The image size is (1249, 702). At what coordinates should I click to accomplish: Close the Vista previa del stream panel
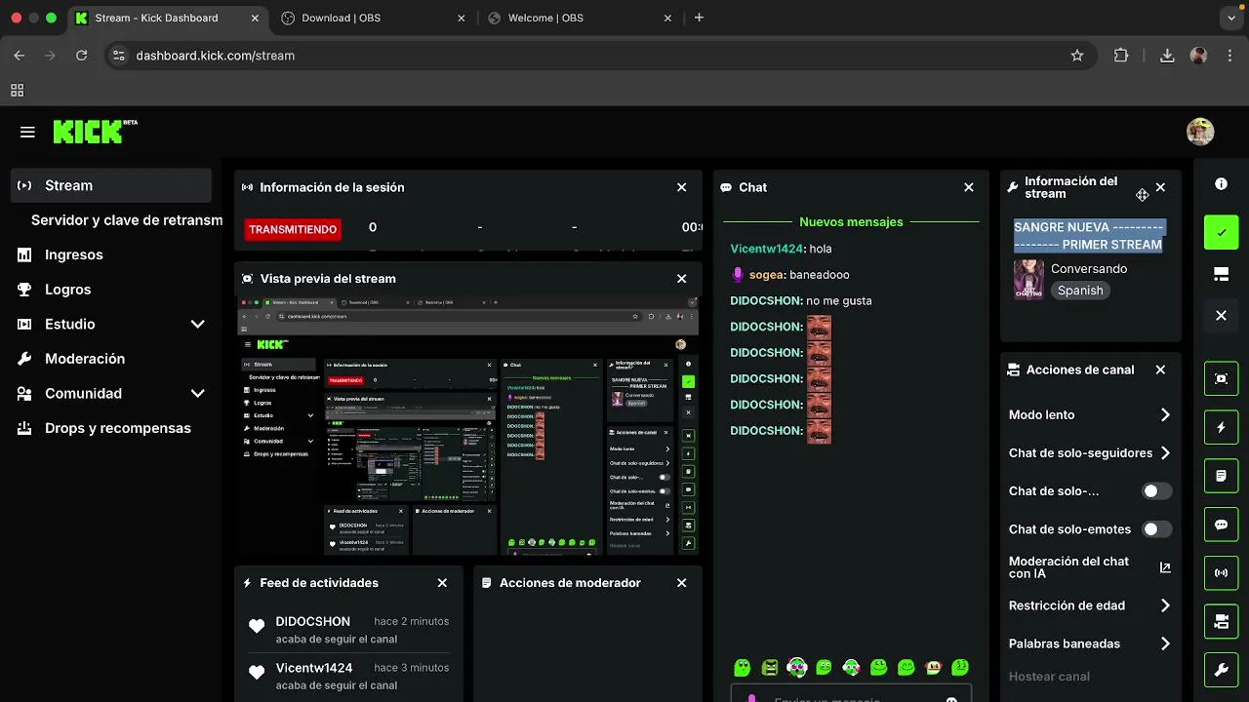click(x=682, y=279)
